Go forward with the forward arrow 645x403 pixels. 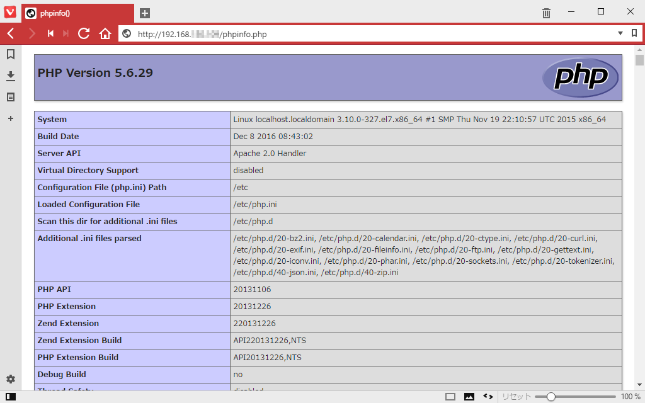click(x=31, y=34)
